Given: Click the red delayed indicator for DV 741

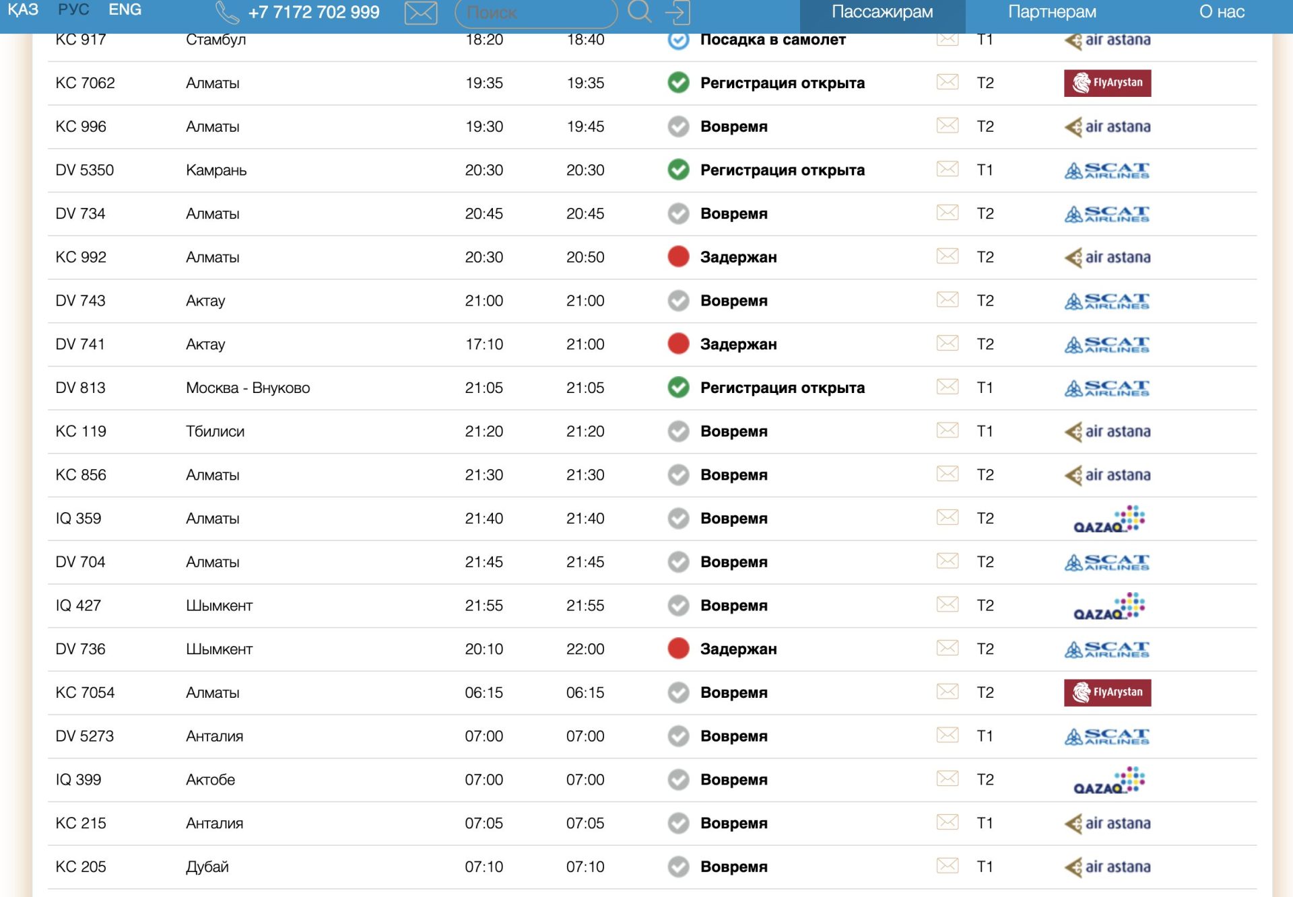Looking at the screenshot, I should coord(678,343).
